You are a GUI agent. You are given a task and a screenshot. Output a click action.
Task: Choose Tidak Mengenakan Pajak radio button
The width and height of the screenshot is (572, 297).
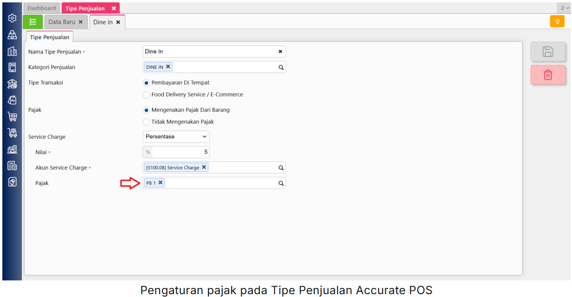(x=146, y=122)
